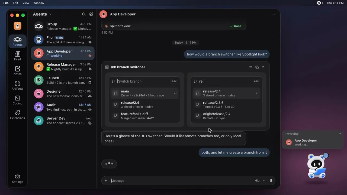Viewport: 347px width, 195px height.
Task: Select the feature/split-diff branch row
Action: 144,116
